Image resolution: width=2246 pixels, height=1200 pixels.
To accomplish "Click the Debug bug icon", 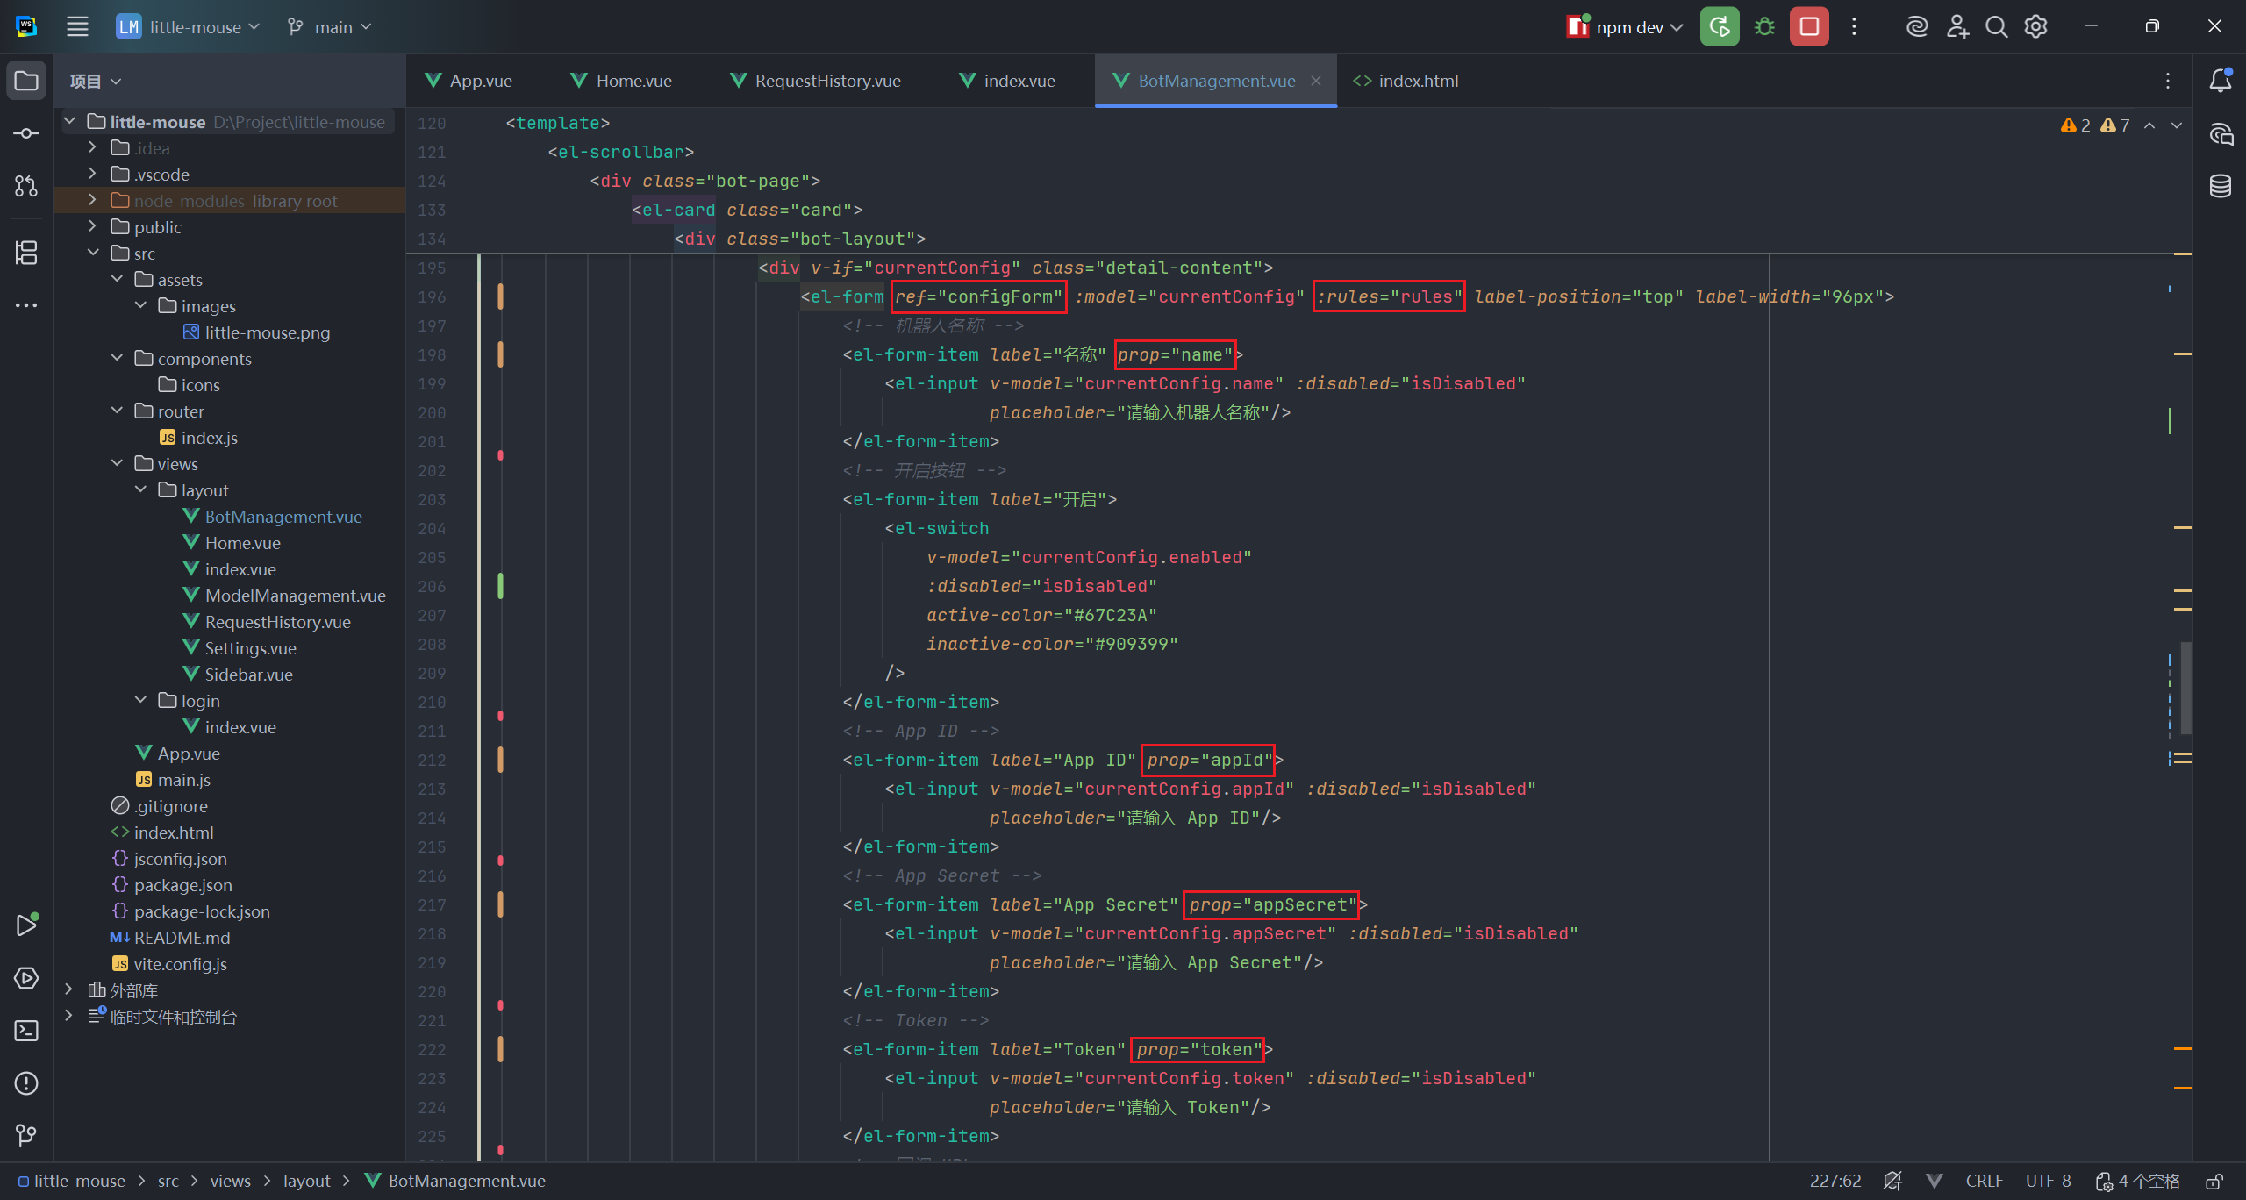I will 1764,27.
